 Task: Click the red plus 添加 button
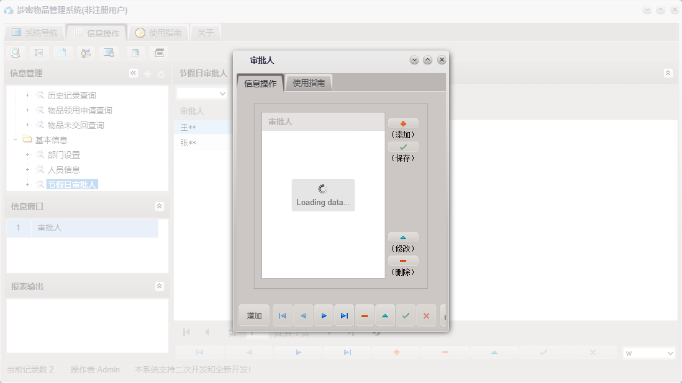click(403, 123)
